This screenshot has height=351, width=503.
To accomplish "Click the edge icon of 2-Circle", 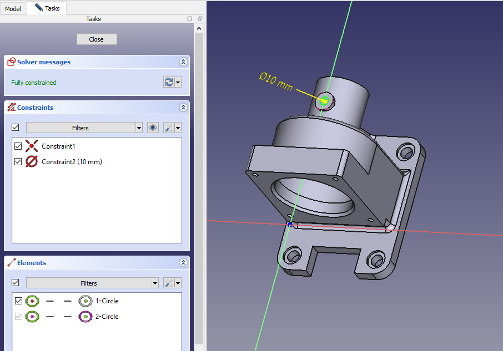I will [85, 317].
